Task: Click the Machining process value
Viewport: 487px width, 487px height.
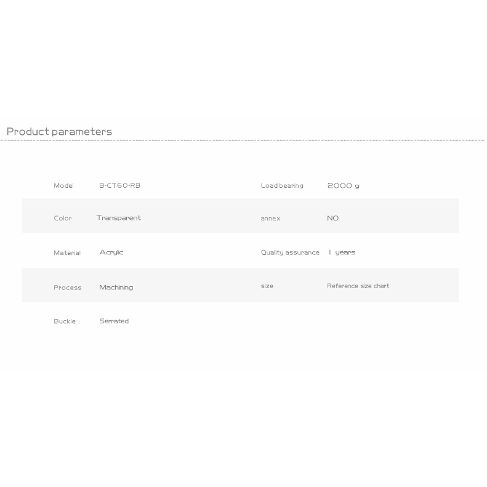Action: 116,288
